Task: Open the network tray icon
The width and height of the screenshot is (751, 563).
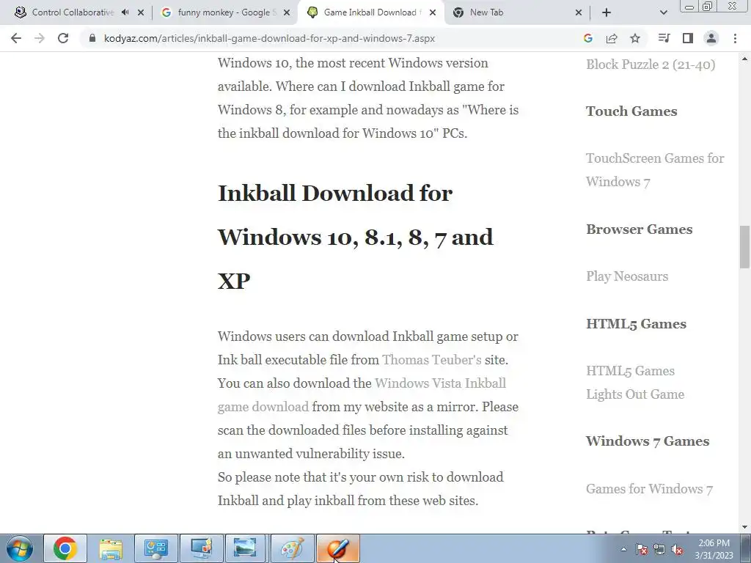Action: (x=659, y=549)
